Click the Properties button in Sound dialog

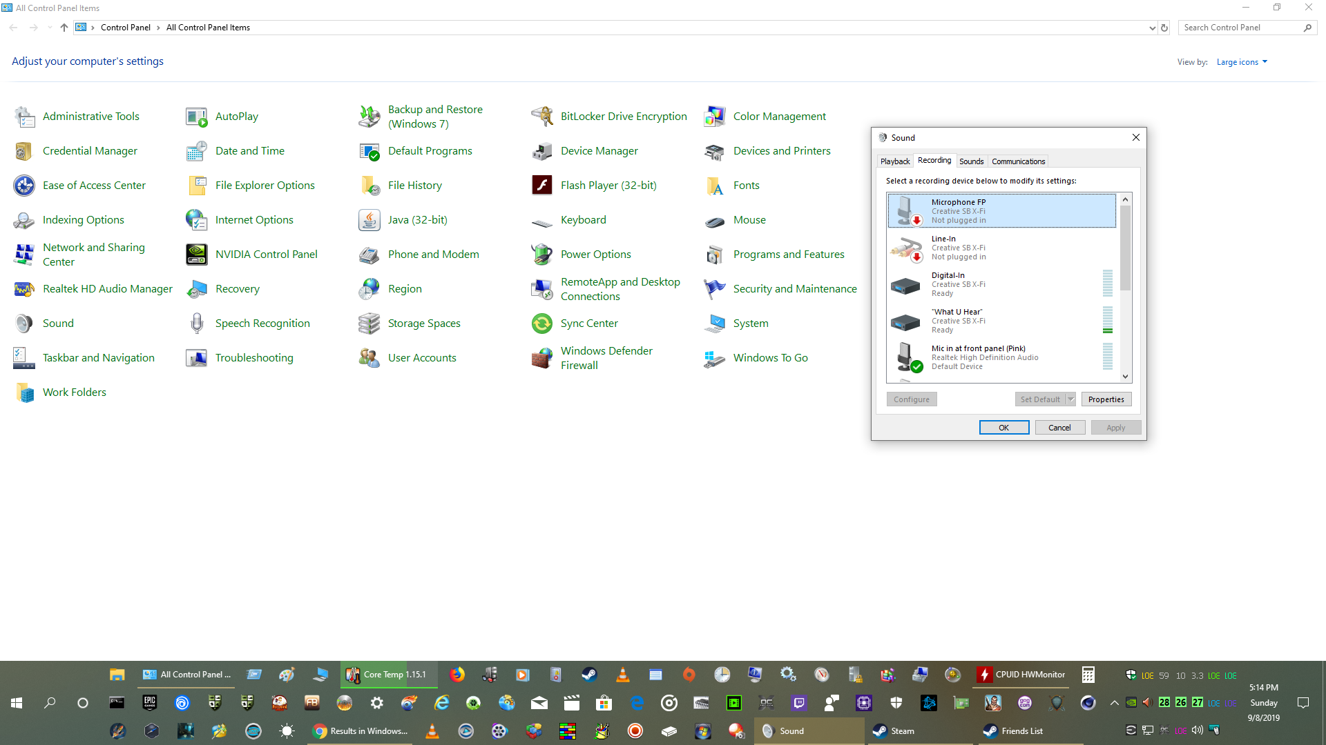point(1106,399)
